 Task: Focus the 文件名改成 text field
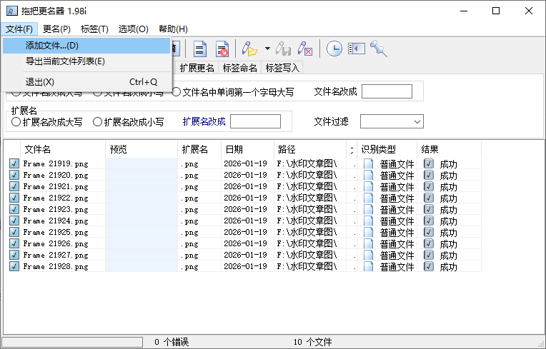click(x=387, y=91)
